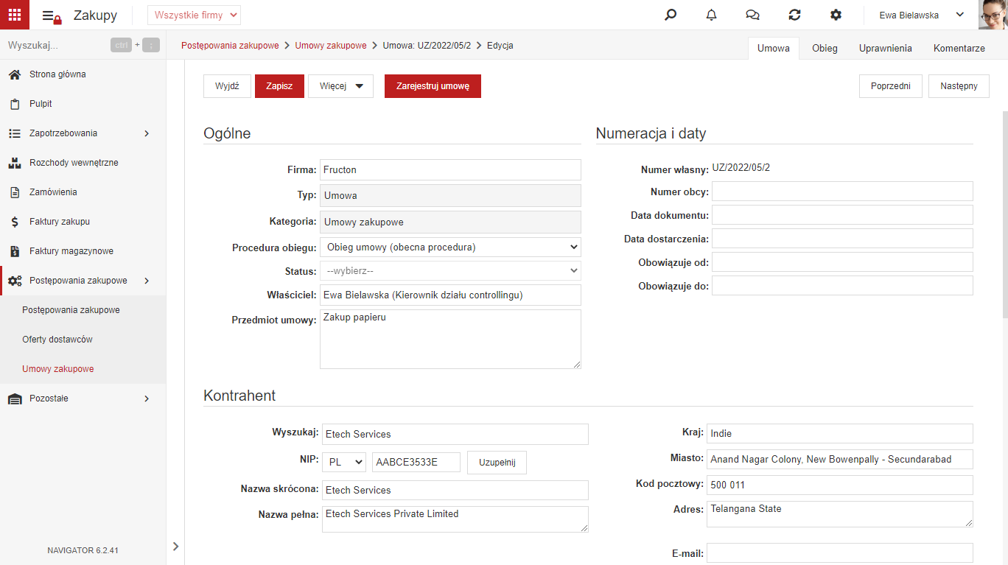The width and height of the screenshot is (1008, 565).
Task: Open the settings gear icon
Action: (x=836, y=15)
